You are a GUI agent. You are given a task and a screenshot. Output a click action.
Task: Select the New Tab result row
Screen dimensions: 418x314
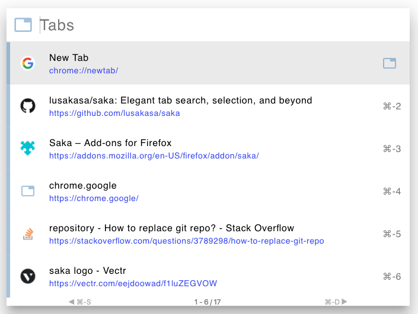[208, 63]
